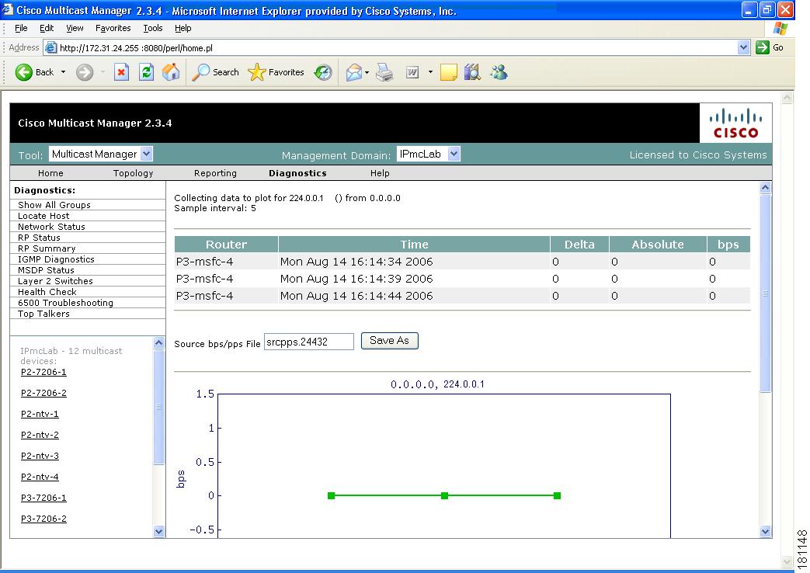810x573 pixels.
Task: Select device P2-7206-2
Action: pos(44,393)
